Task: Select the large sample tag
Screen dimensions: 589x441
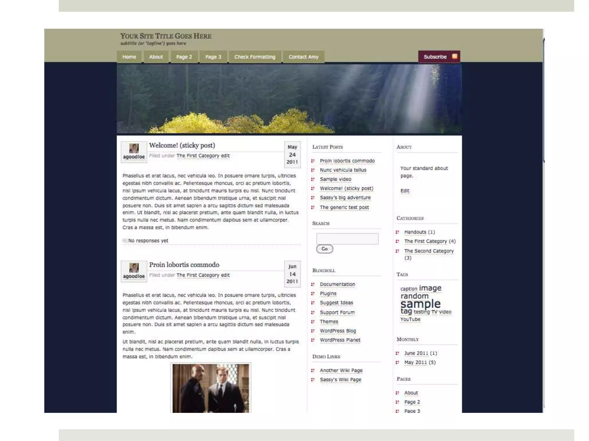Action: 420,304
